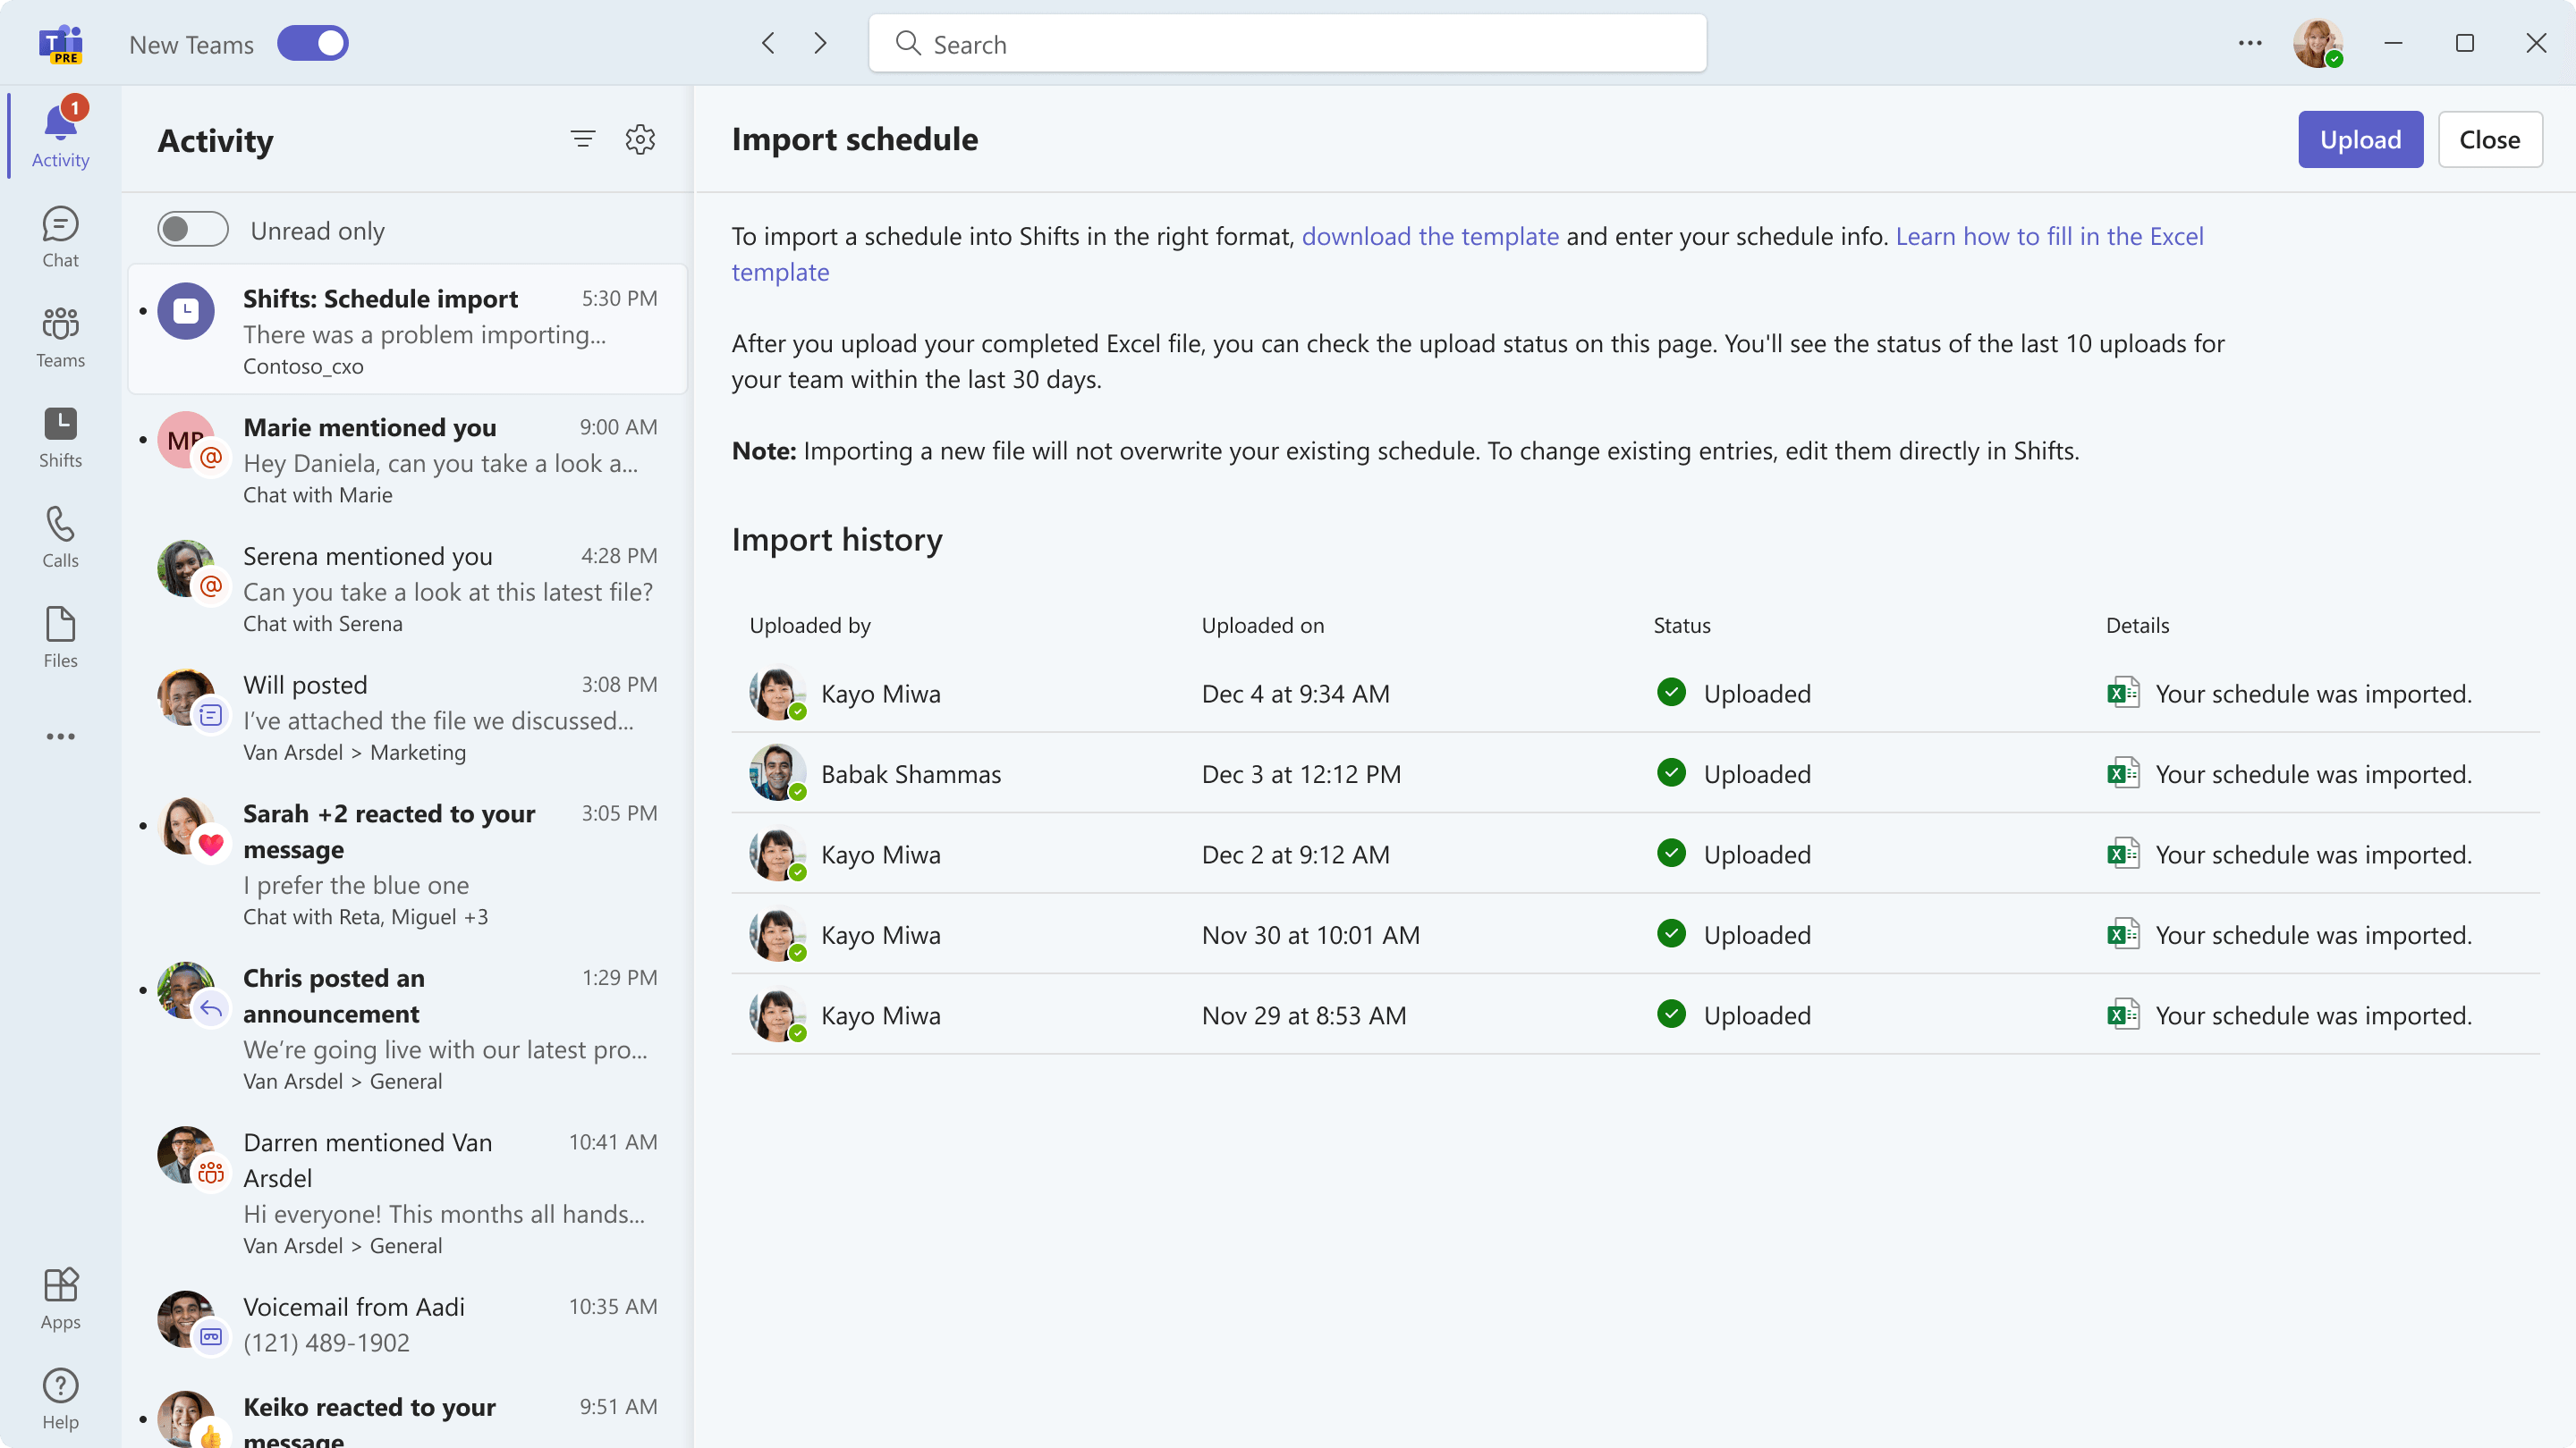Open the Apps store icon
2576x1448 pixels.
click(x=60, y=1298)
